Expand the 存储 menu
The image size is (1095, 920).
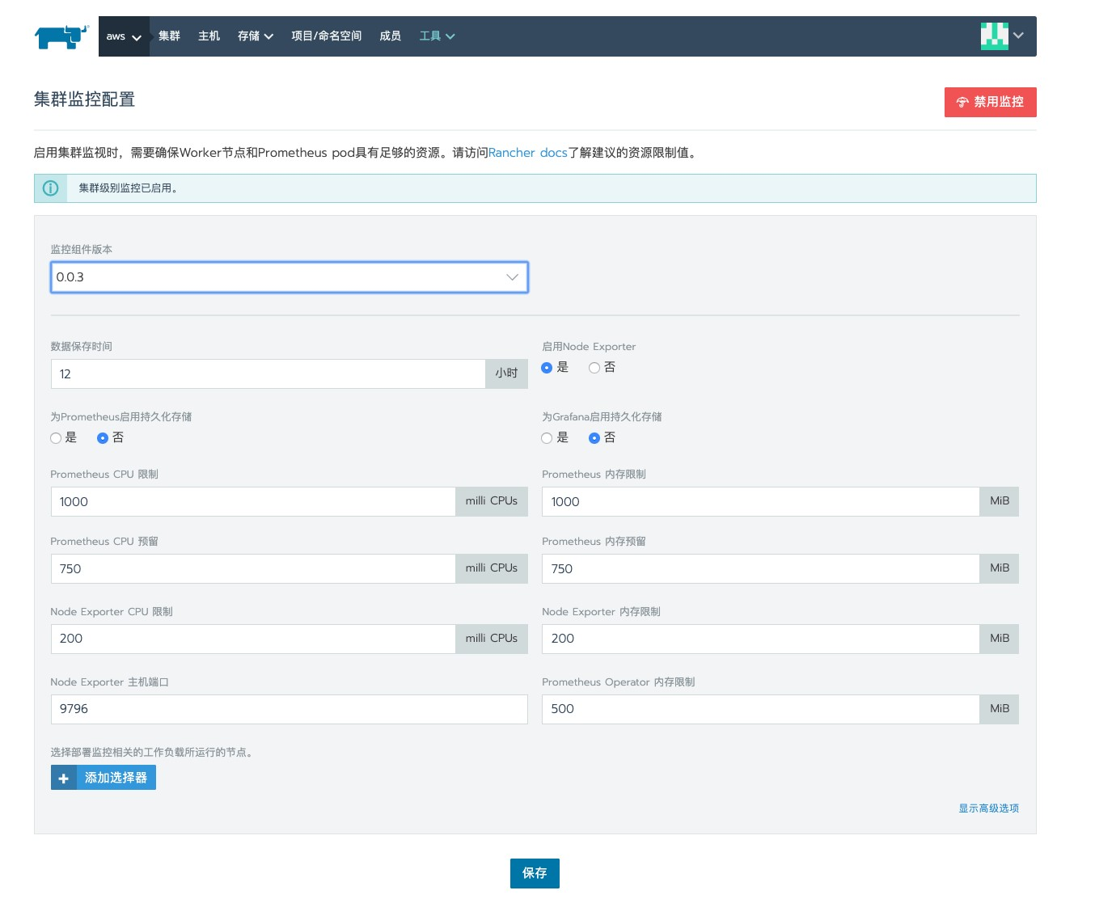coord(256,36)
